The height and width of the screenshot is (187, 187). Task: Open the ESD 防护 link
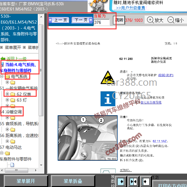point(166,75)
